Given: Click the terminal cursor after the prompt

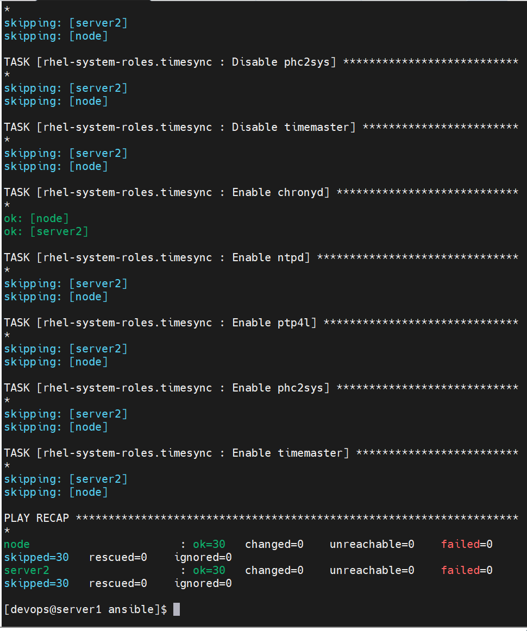Looking at the screenshot, I should point(177,609).
